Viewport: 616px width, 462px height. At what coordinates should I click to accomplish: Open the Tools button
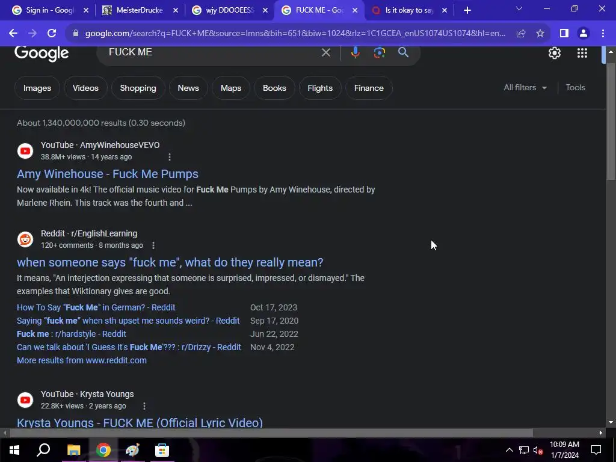coord(575,88)
